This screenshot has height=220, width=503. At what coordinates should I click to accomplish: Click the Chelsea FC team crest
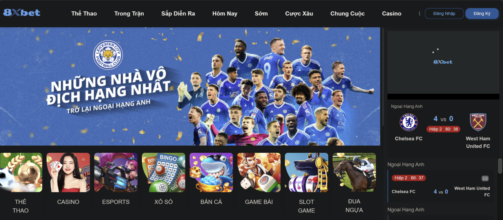pyautogui.click(x=409, y=122)
